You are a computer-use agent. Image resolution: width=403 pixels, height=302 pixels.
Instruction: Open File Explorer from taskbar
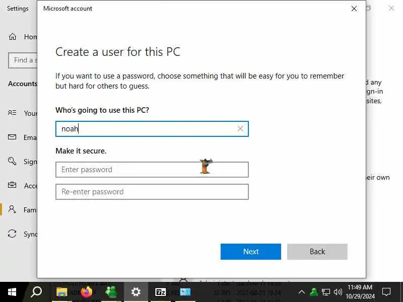click(61, 292)
